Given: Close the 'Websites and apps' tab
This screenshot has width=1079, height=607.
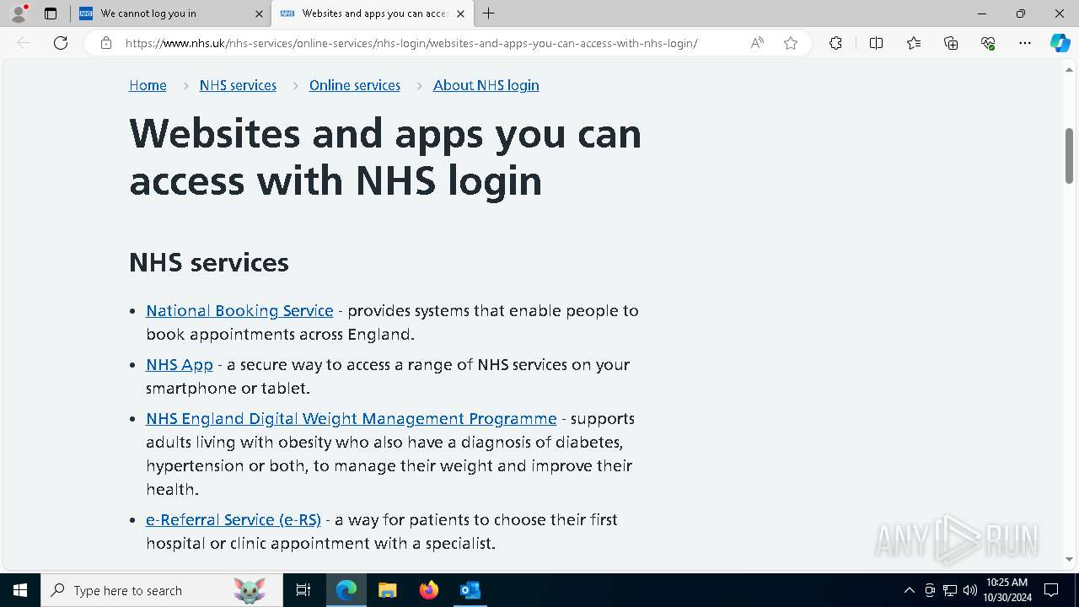Looking at the screenshot, I should (460, 13).
